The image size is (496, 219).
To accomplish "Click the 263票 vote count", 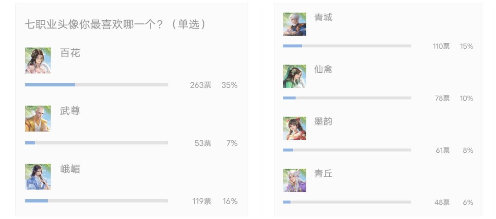I will pyautogui.click(x=201, y=85).
